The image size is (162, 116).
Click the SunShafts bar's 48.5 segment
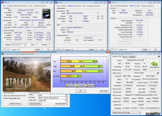(x=78, y=76)
